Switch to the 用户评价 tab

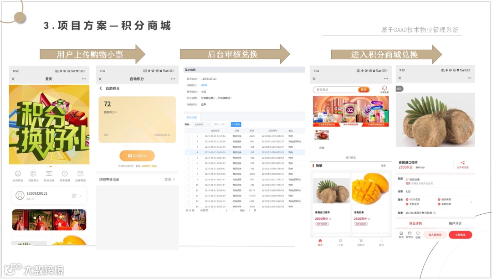455,223
